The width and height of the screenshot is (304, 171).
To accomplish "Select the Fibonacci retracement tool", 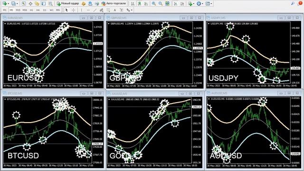I will (108, 10).
